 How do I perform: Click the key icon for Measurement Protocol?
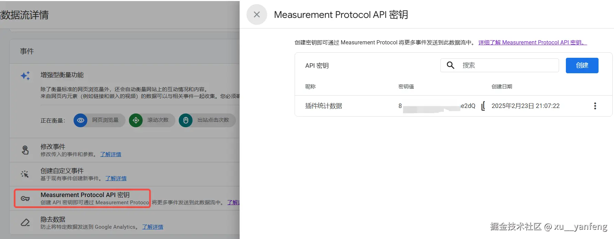[25, 198]
